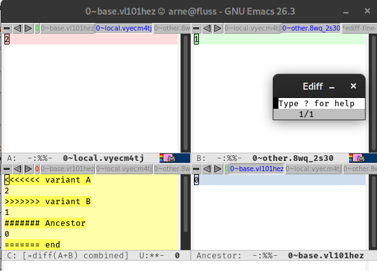Open the tab menu button in window B
Image resolution: width=377 pixels, height=271 pixels.
[196, 29]
